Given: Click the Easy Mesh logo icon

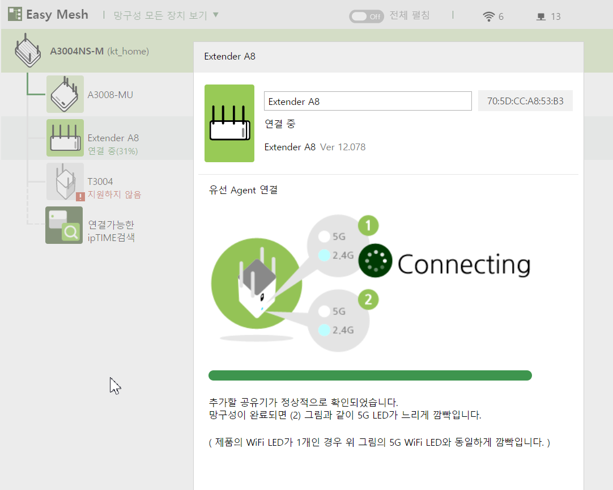Looking at the screenshot, I should 15,15.
